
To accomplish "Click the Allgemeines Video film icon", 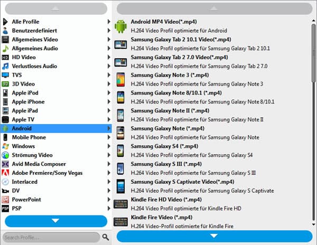I will click(5, 40).
